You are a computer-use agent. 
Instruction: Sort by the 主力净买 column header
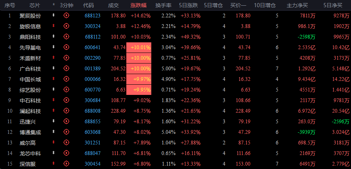(x=297, y=5)
